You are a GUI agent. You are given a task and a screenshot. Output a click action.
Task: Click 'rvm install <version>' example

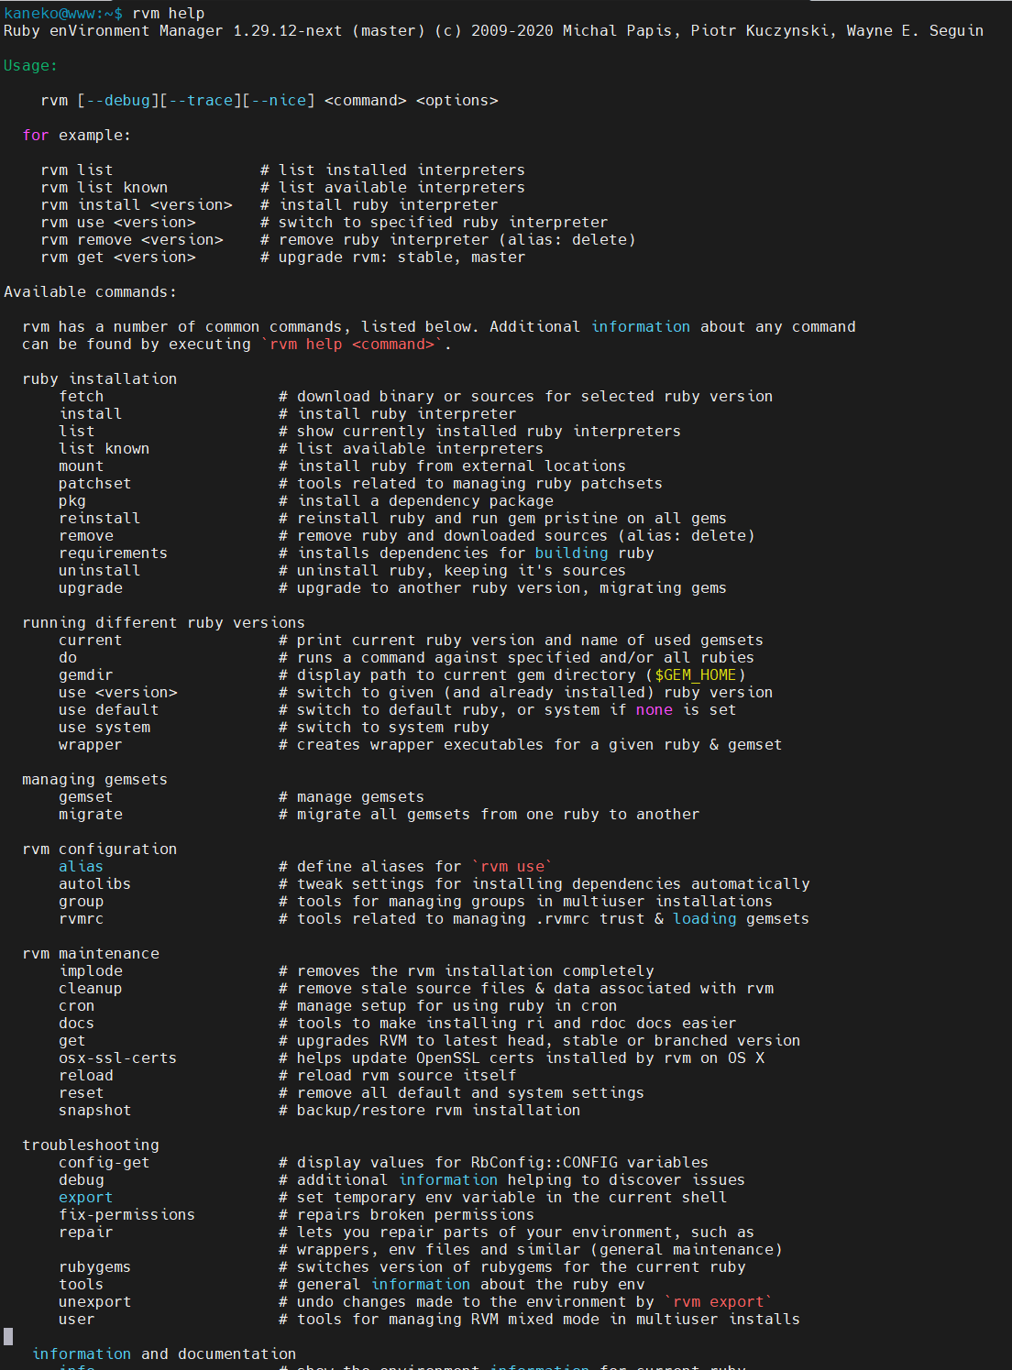click(x=137, y=205)
